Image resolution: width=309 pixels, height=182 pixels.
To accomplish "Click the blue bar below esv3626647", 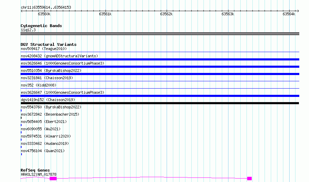I will point(160,96).
